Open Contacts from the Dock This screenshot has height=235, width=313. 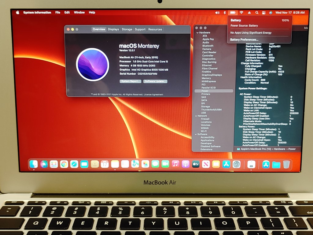[x=95, y=164]
